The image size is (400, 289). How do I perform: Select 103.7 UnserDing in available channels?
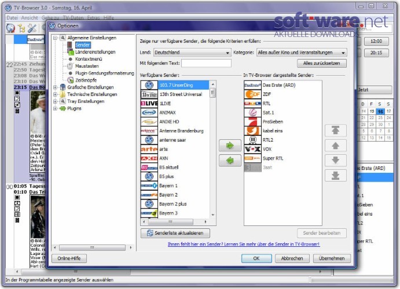(x=176, y=86)
